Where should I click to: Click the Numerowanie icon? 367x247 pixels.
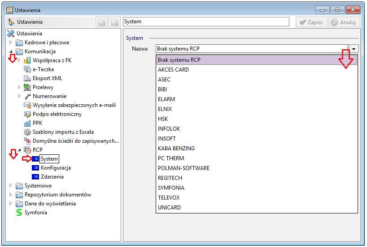(x=27, y=96)
